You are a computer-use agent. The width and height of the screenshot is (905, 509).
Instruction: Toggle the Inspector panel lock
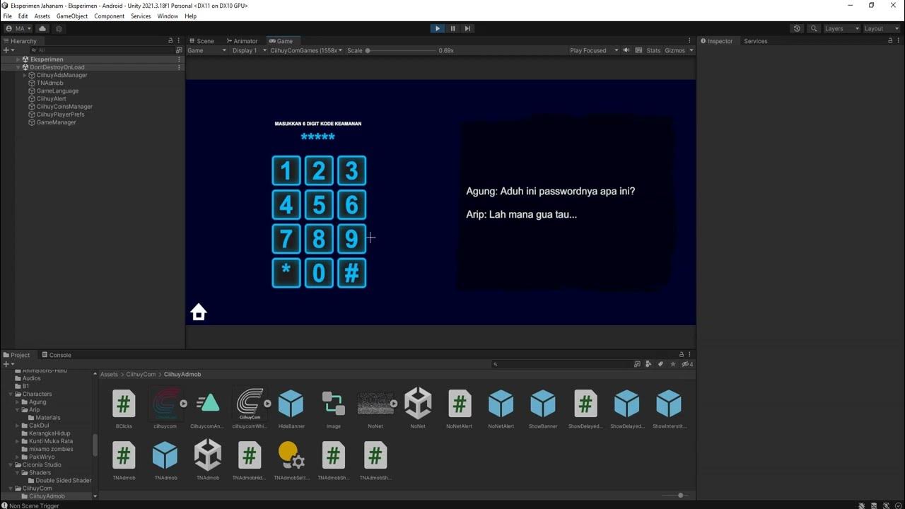tap(890, 41)
